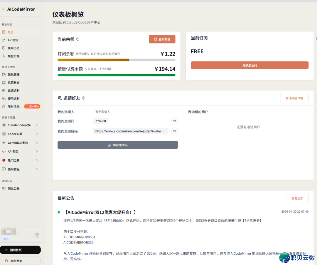Click the people icon beside 邀请好友
Screen dimensions: 317x265
[x=60, y=98]
